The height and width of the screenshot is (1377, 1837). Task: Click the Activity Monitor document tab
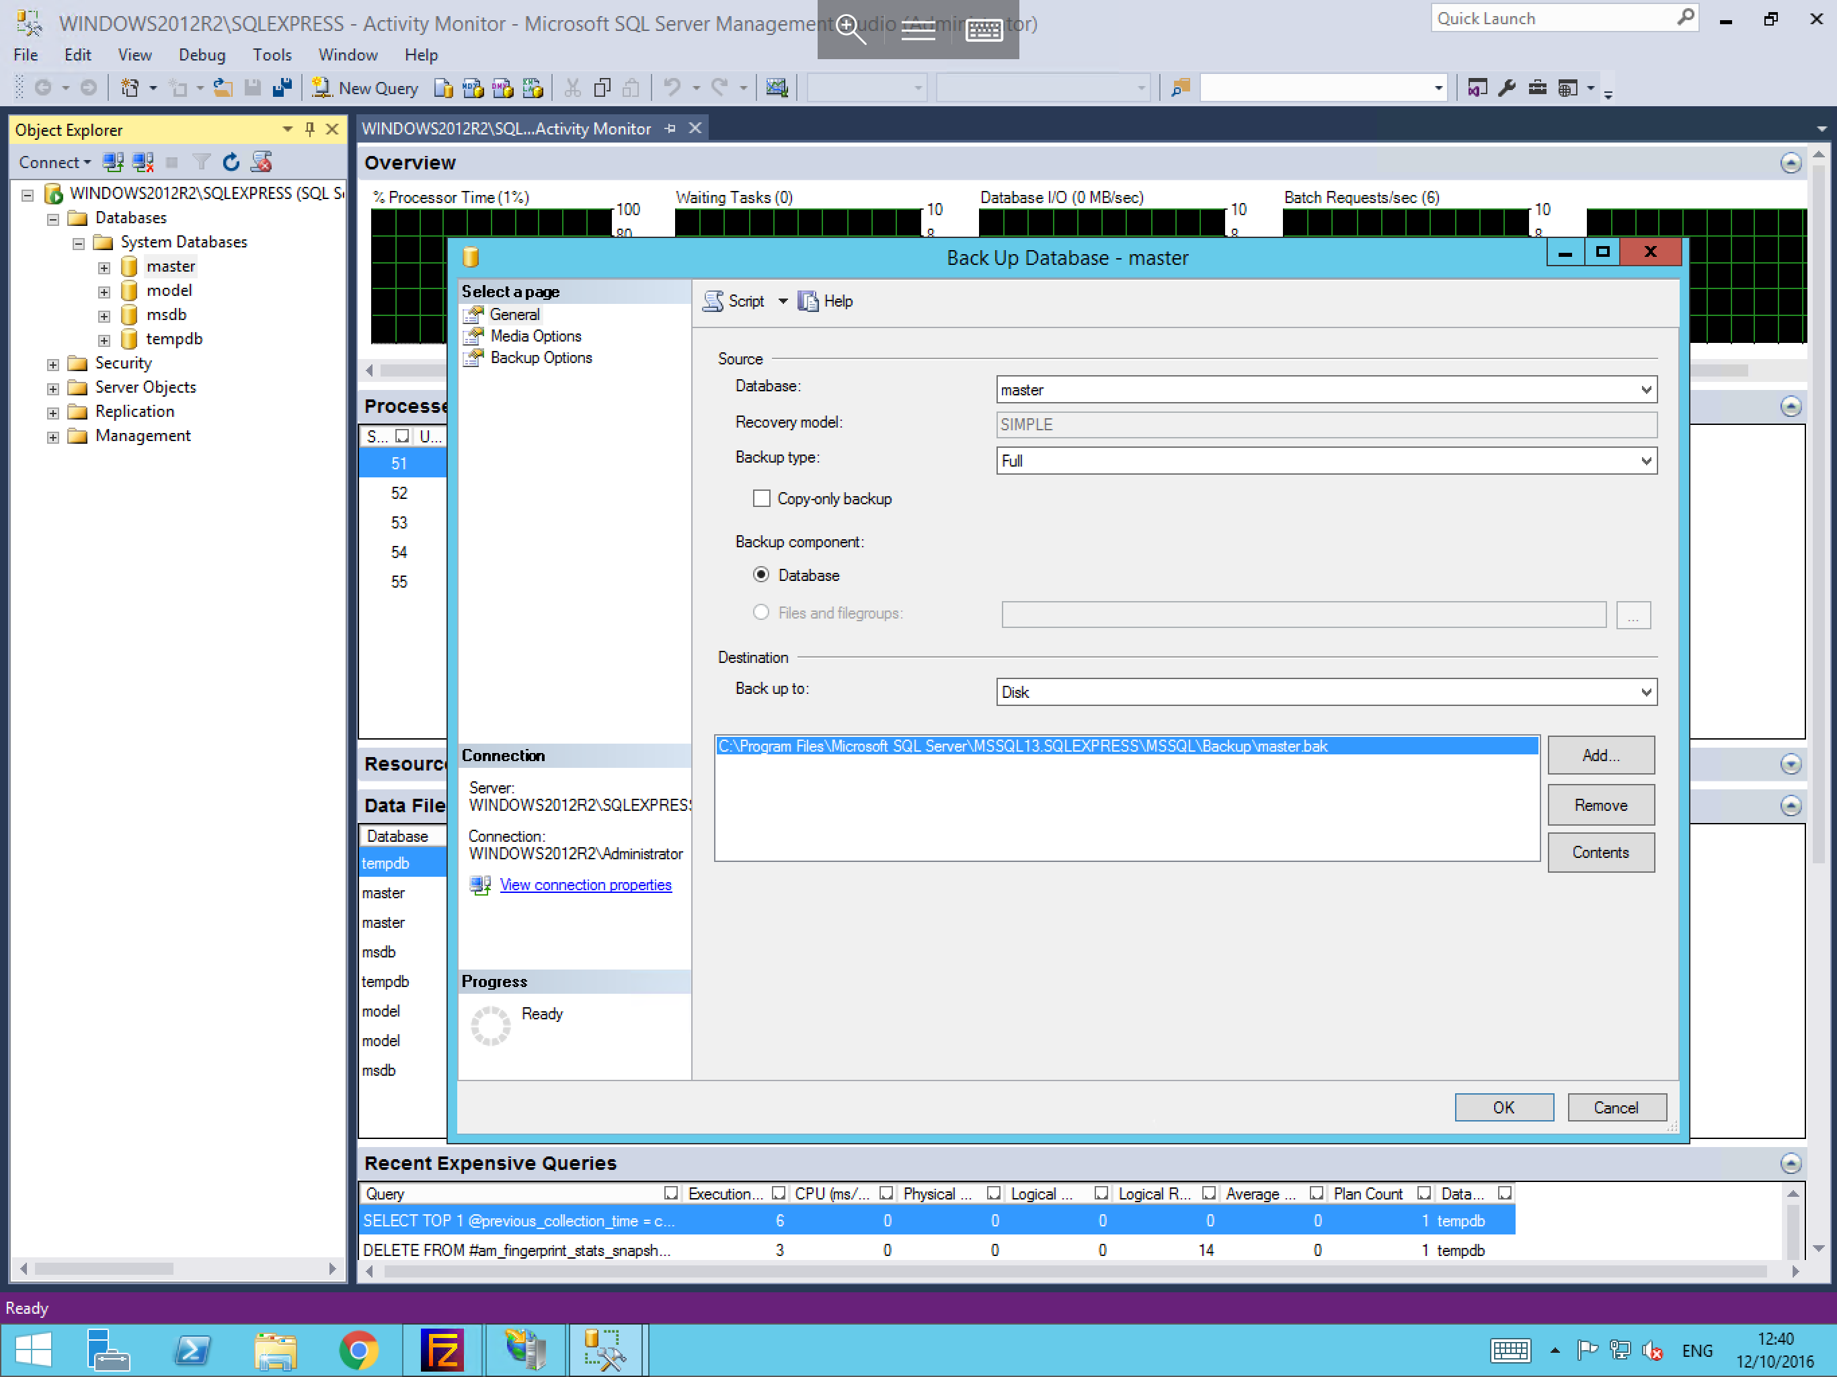pyautogui.click(x=531, y=128)
